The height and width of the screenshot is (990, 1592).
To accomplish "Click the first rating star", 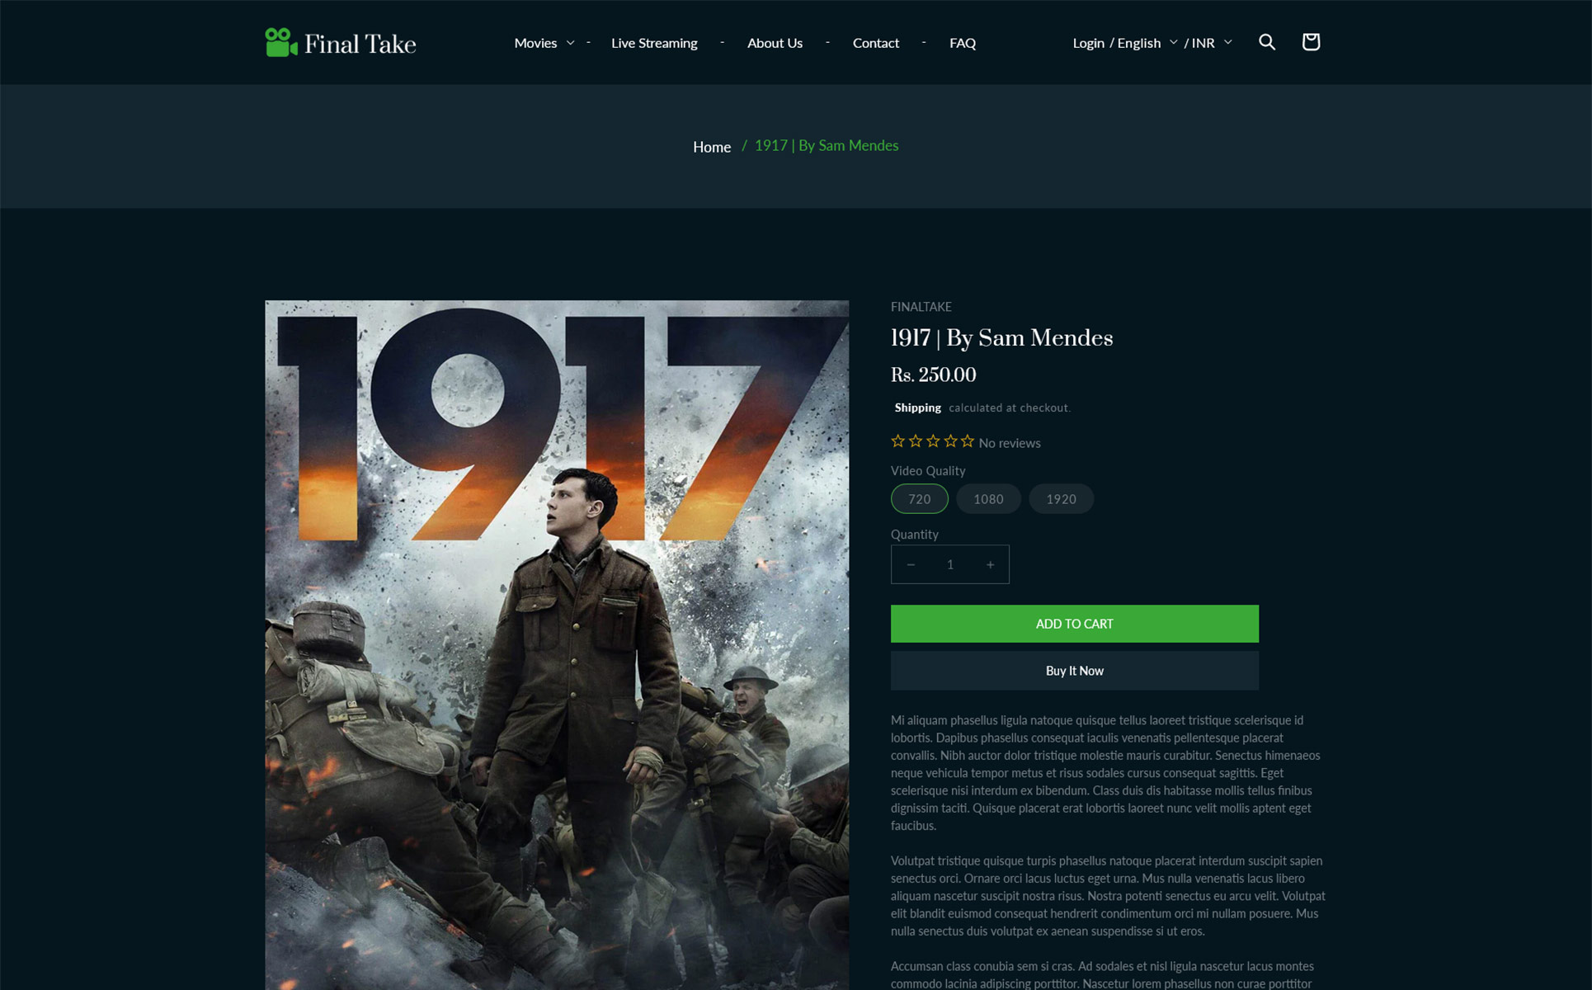I will click(x=898, y=441).
